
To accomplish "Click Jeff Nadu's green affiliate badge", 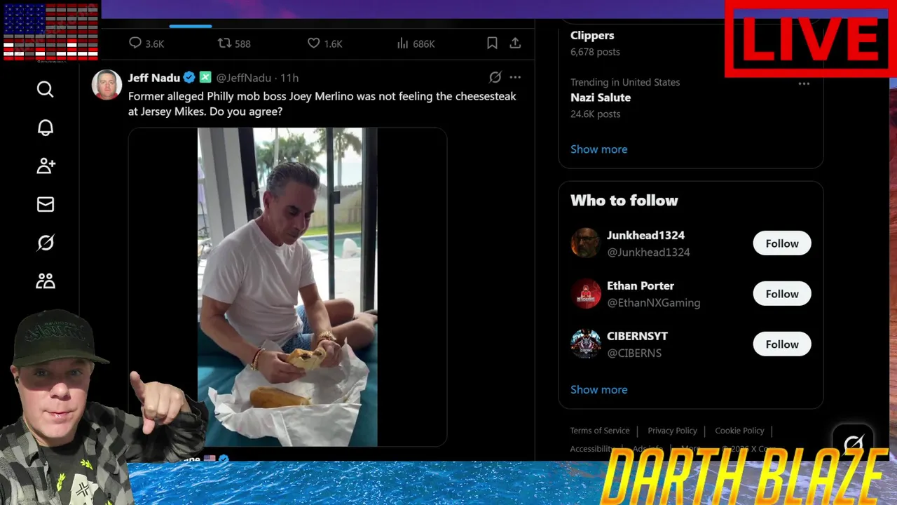I will click(x=205, y=78).
